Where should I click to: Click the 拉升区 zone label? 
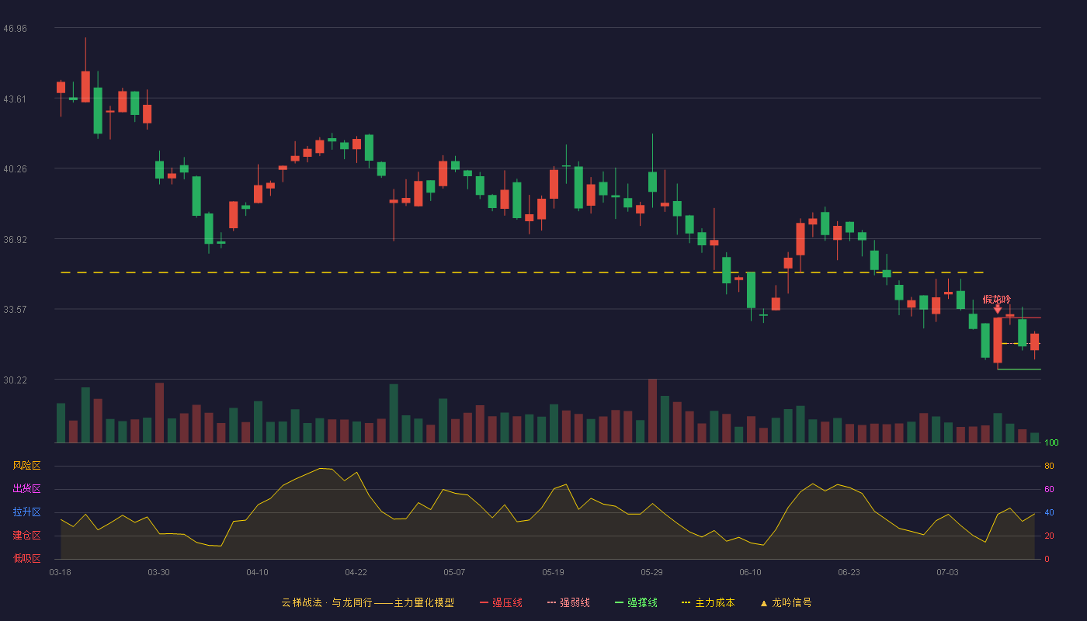click(x=26, y=512)
